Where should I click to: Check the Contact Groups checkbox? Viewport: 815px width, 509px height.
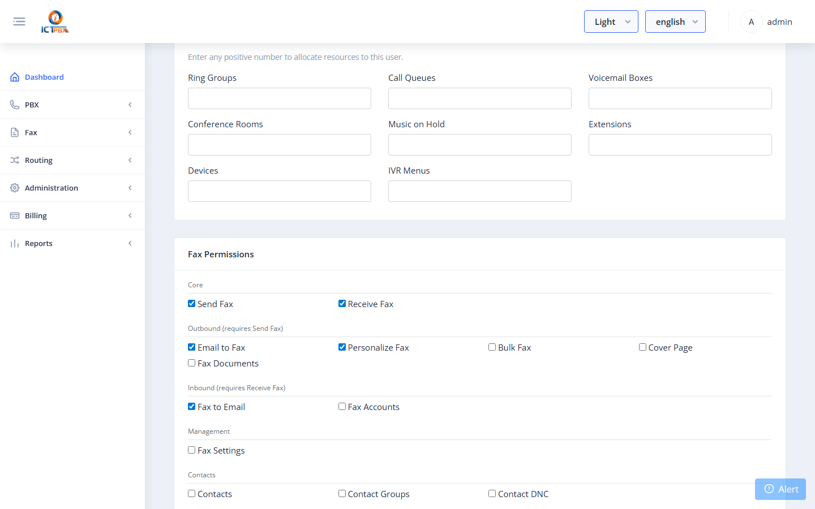342,494
